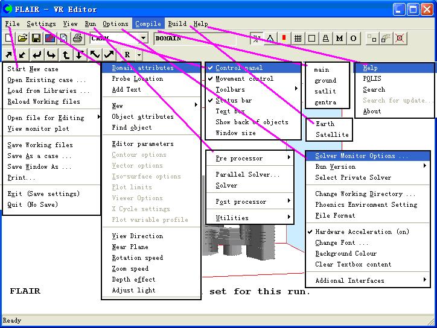Screen dimensions: 437x328
Task: Click the grid mesh toggle icon
Action: pyautogui.click(x=298, y=39)
